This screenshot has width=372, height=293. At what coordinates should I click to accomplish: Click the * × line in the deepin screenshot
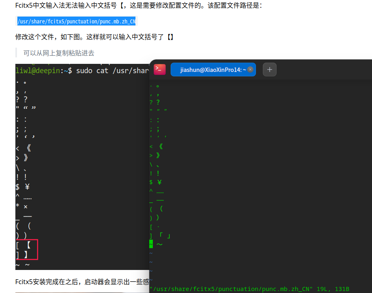(21, 206)
